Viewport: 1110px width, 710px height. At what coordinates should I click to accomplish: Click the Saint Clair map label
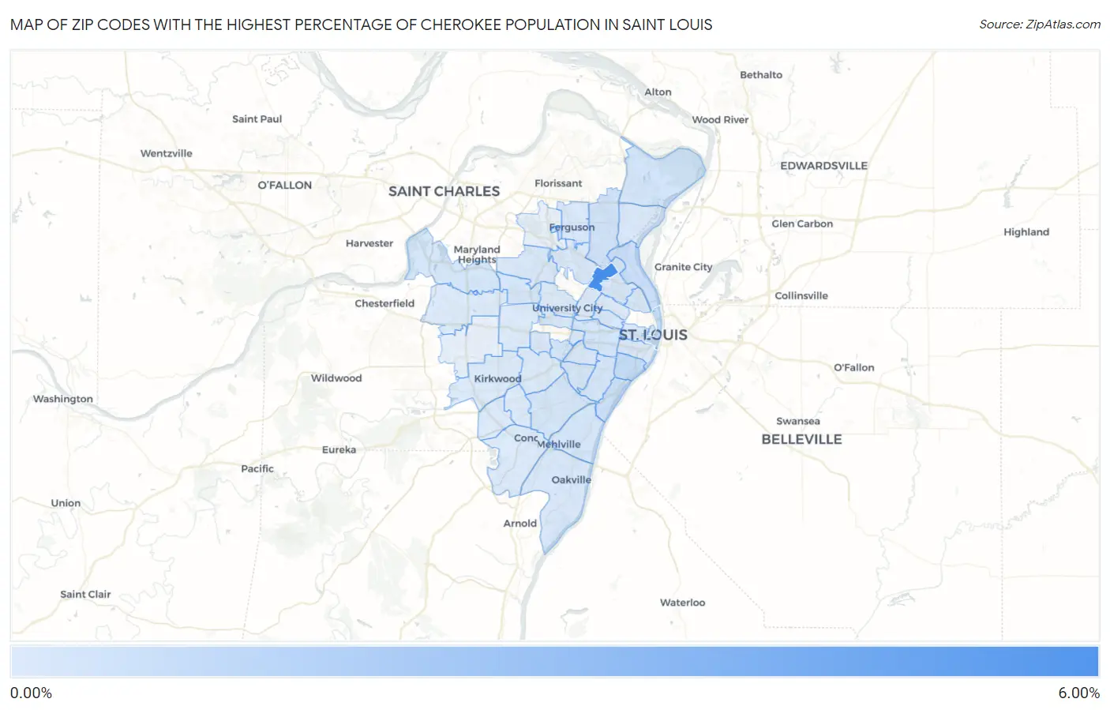tap(85, 595)
